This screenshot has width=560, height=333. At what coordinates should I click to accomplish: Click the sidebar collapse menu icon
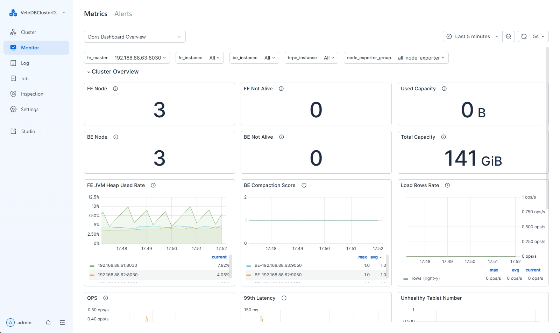[62, 322]
